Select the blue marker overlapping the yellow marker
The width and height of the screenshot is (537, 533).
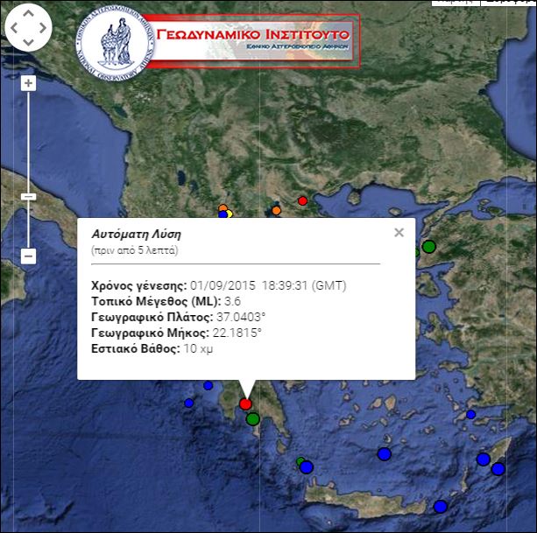coord(223,214)
